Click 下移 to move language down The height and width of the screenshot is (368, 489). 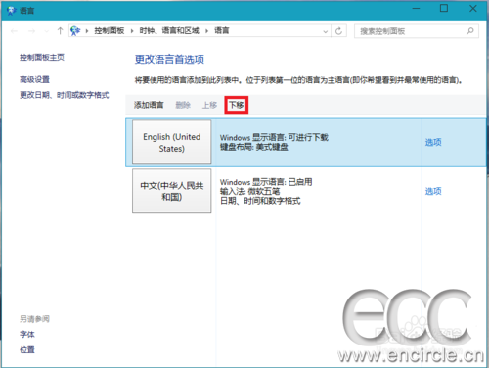pos(237,105)
